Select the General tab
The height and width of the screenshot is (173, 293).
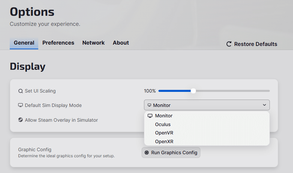coord(24,43)
